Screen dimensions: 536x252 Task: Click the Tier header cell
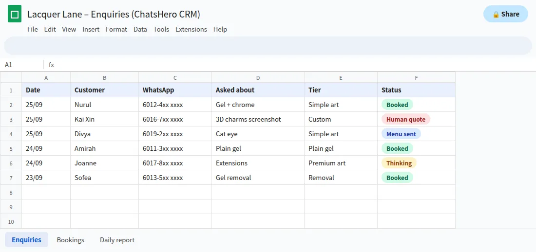[341, 90]
